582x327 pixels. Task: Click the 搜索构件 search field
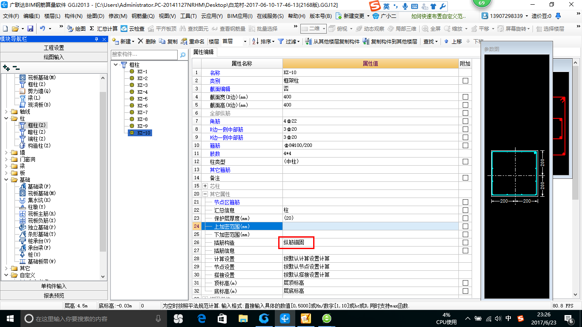(144, 54)
